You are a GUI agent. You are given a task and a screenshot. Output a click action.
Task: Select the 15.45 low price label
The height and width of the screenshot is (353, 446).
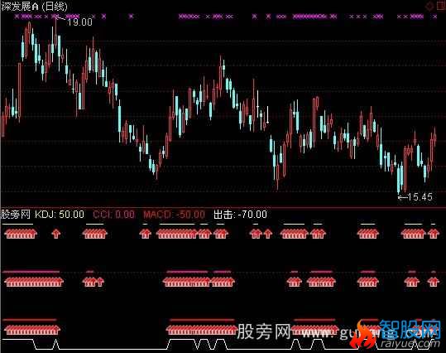(x=420, y=197)
